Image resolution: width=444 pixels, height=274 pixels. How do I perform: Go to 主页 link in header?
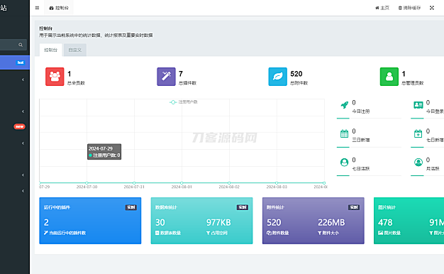(x=382, y=8)
